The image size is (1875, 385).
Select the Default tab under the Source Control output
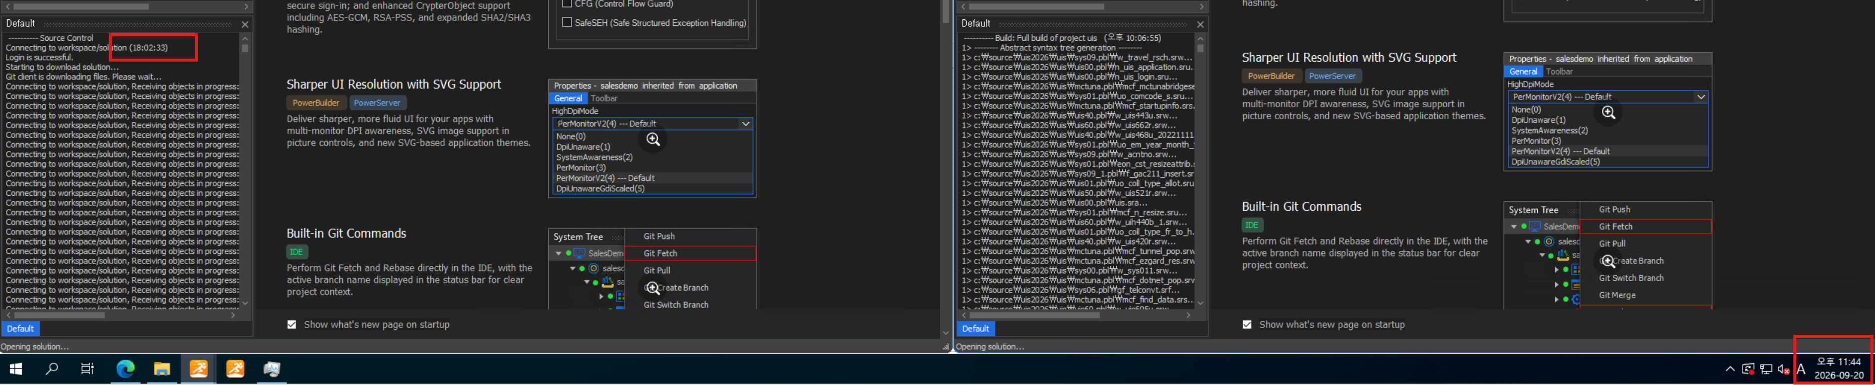point(20,328)
